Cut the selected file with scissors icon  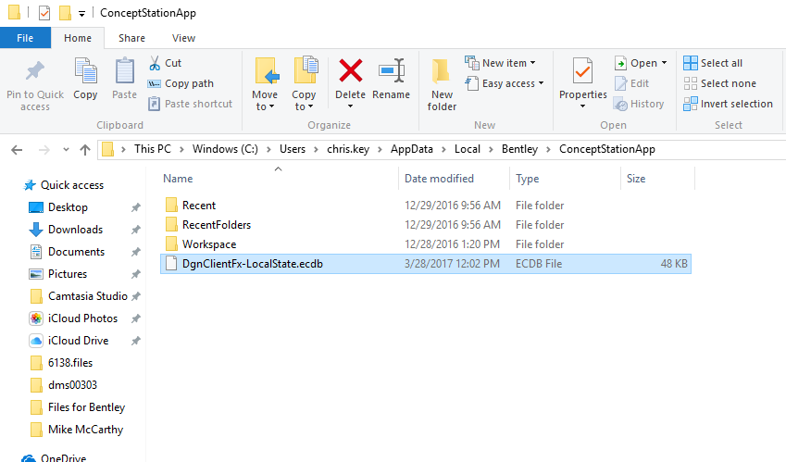[x=155, y=63]
